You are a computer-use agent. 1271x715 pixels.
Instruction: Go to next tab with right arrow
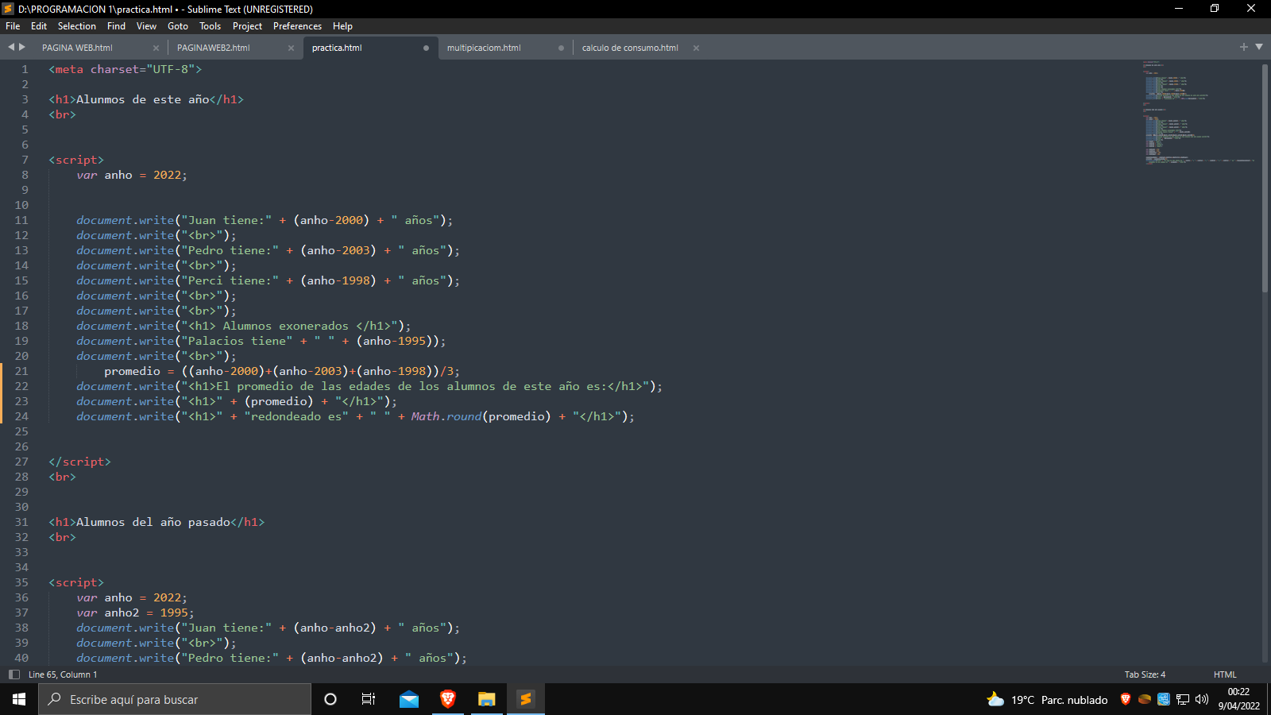coord(22,47)
